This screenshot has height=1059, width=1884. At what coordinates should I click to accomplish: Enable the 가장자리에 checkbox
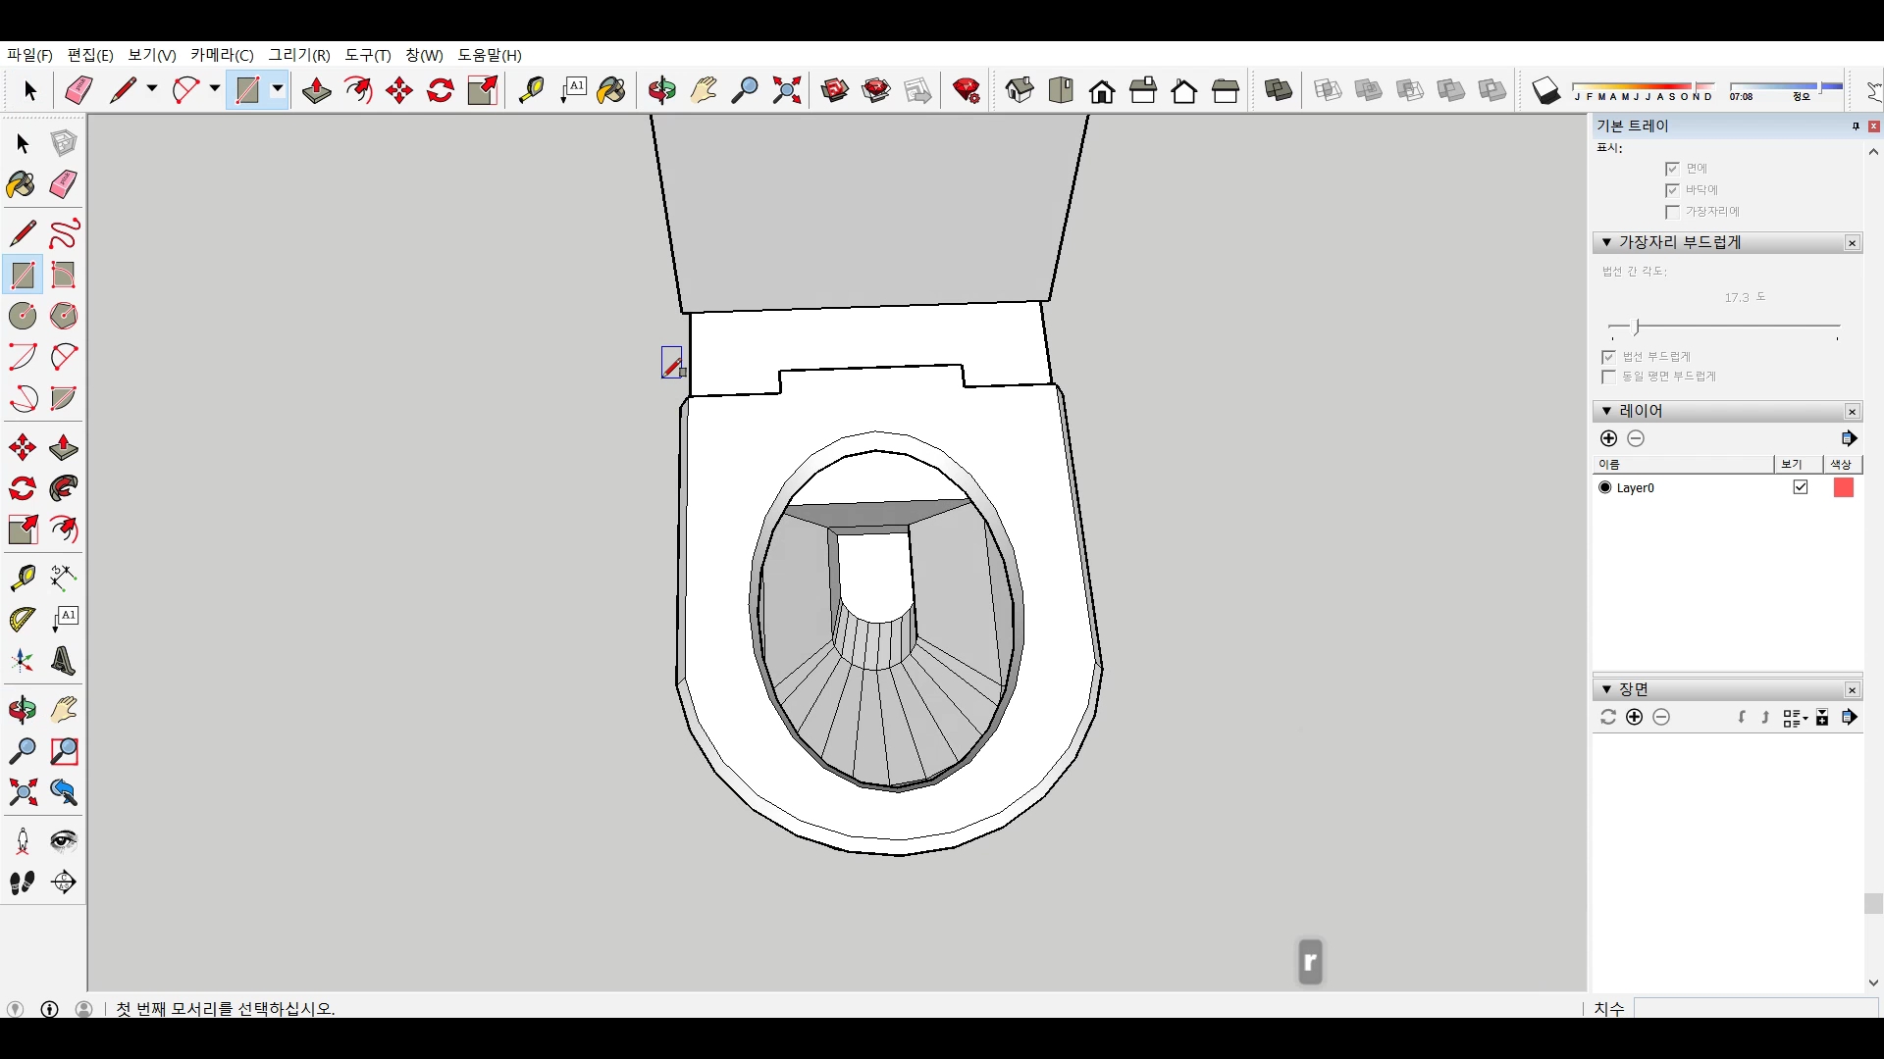click(x=1672, y=212)
